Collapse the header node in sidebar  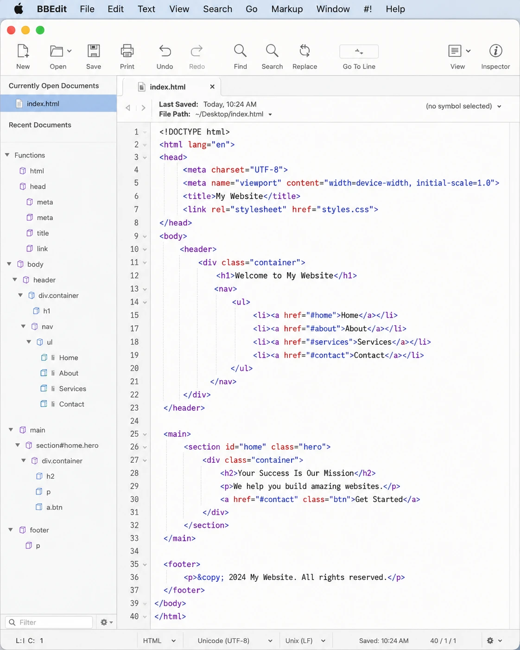click(15, 280)
